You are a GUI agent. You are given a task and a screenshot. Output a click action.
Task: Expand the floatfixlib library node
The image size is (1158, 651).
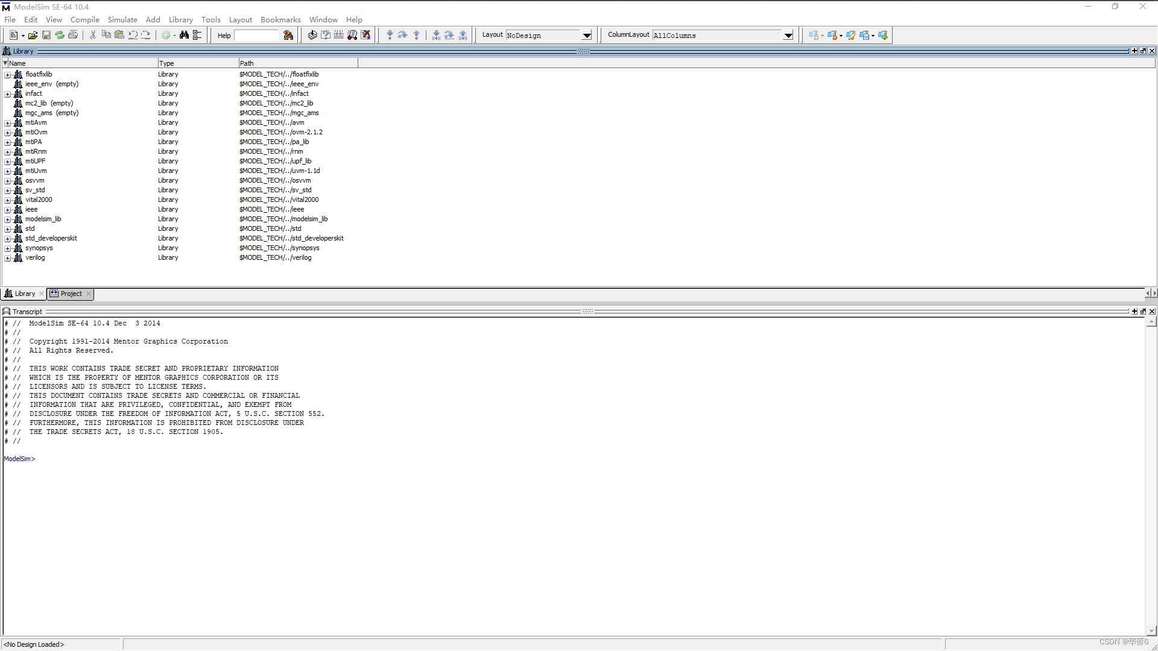point(8,75)
